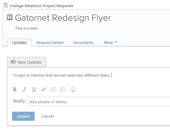Toggle bold formatting in update editor
The width and height of the screenshot is (170, 133).
coord(15,89)
